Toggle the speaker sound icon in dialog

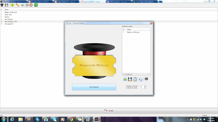(x=146, y=79)
